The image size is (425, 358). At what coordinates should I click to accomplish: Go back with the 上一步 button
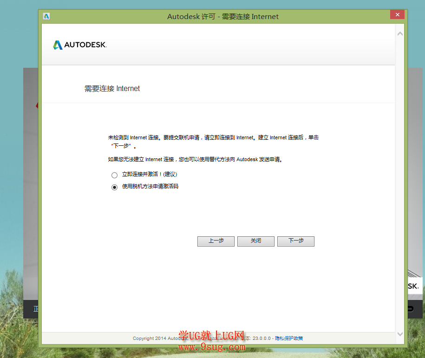pyautogui.click(x=216, y=241)
